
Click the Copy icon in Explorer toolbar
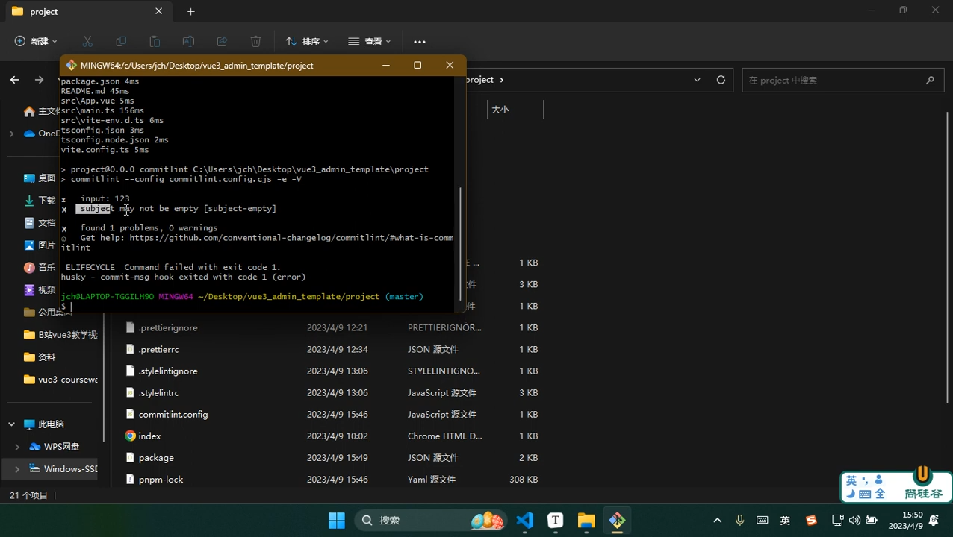click(121, 41)
